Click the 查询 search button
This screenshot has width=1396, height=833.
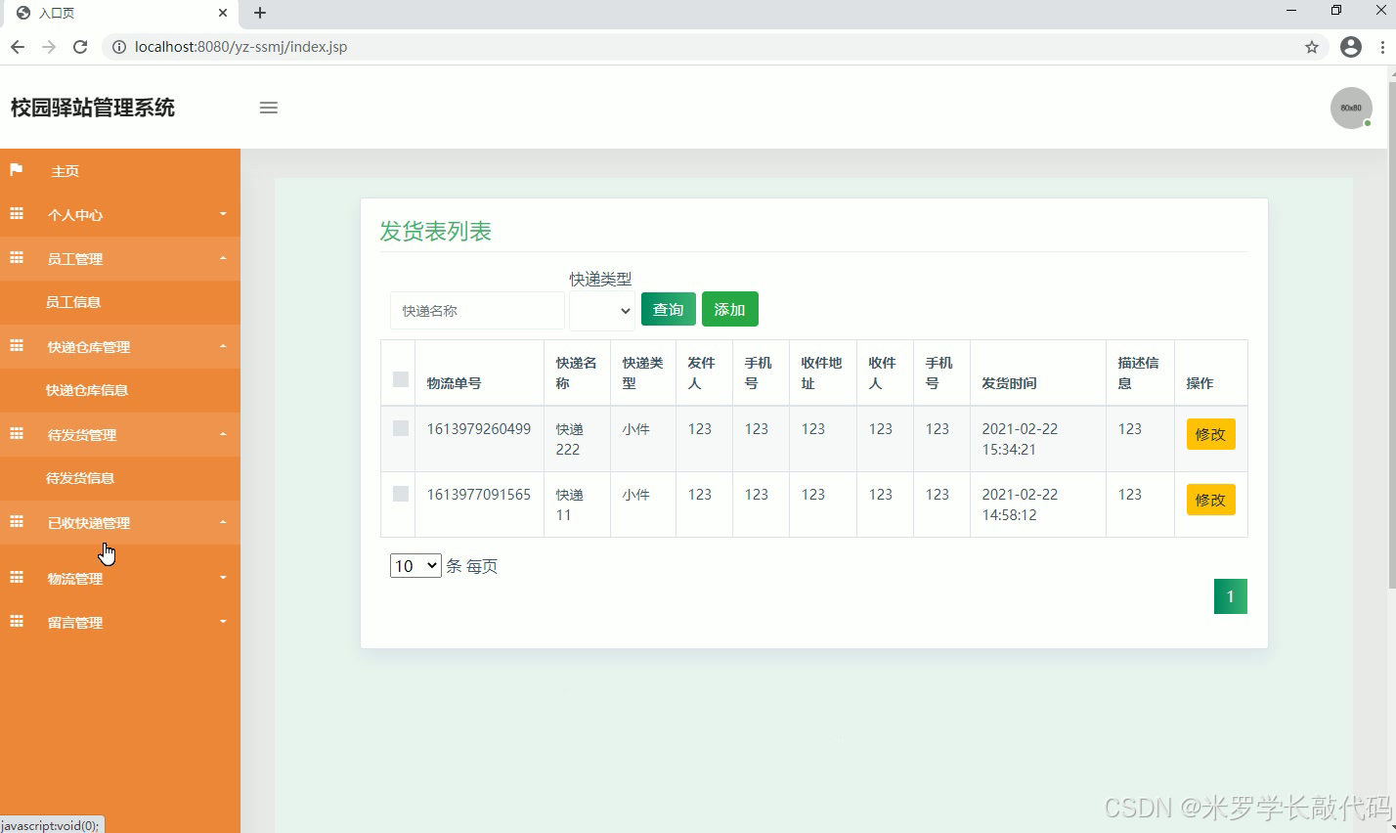click(x=668, y=309)
